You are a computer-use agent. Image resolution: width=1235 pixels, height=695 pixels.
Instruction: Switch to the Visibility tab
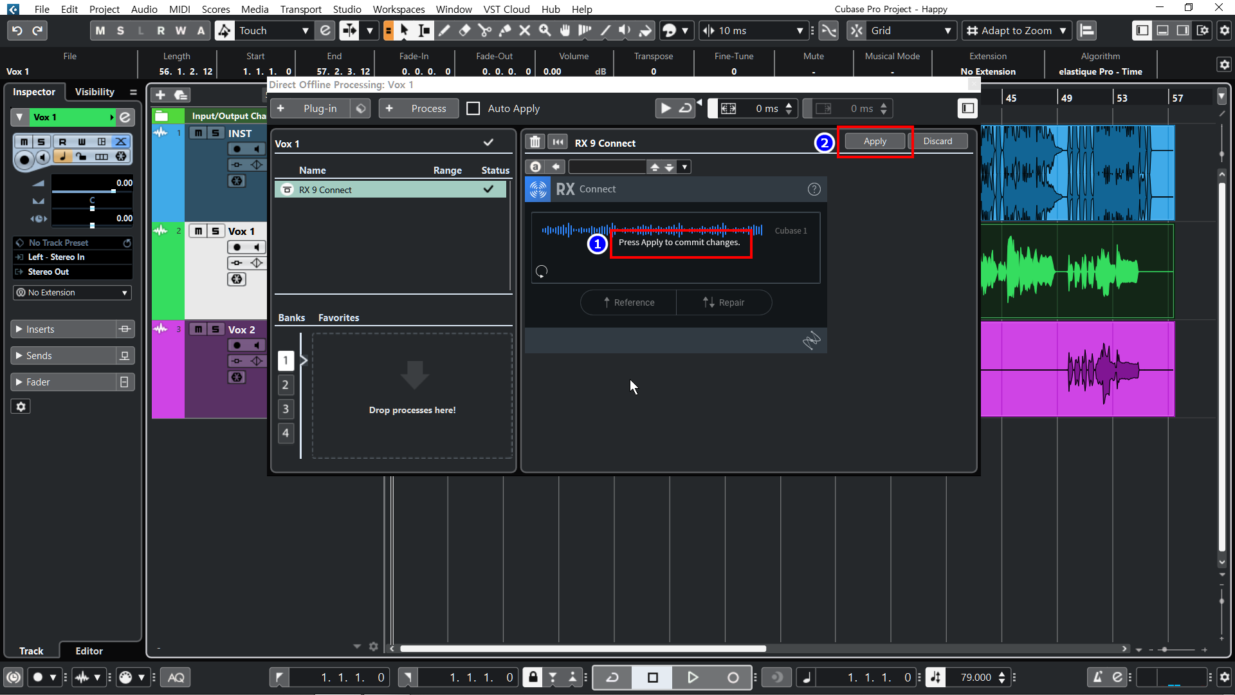coord(95,92)
